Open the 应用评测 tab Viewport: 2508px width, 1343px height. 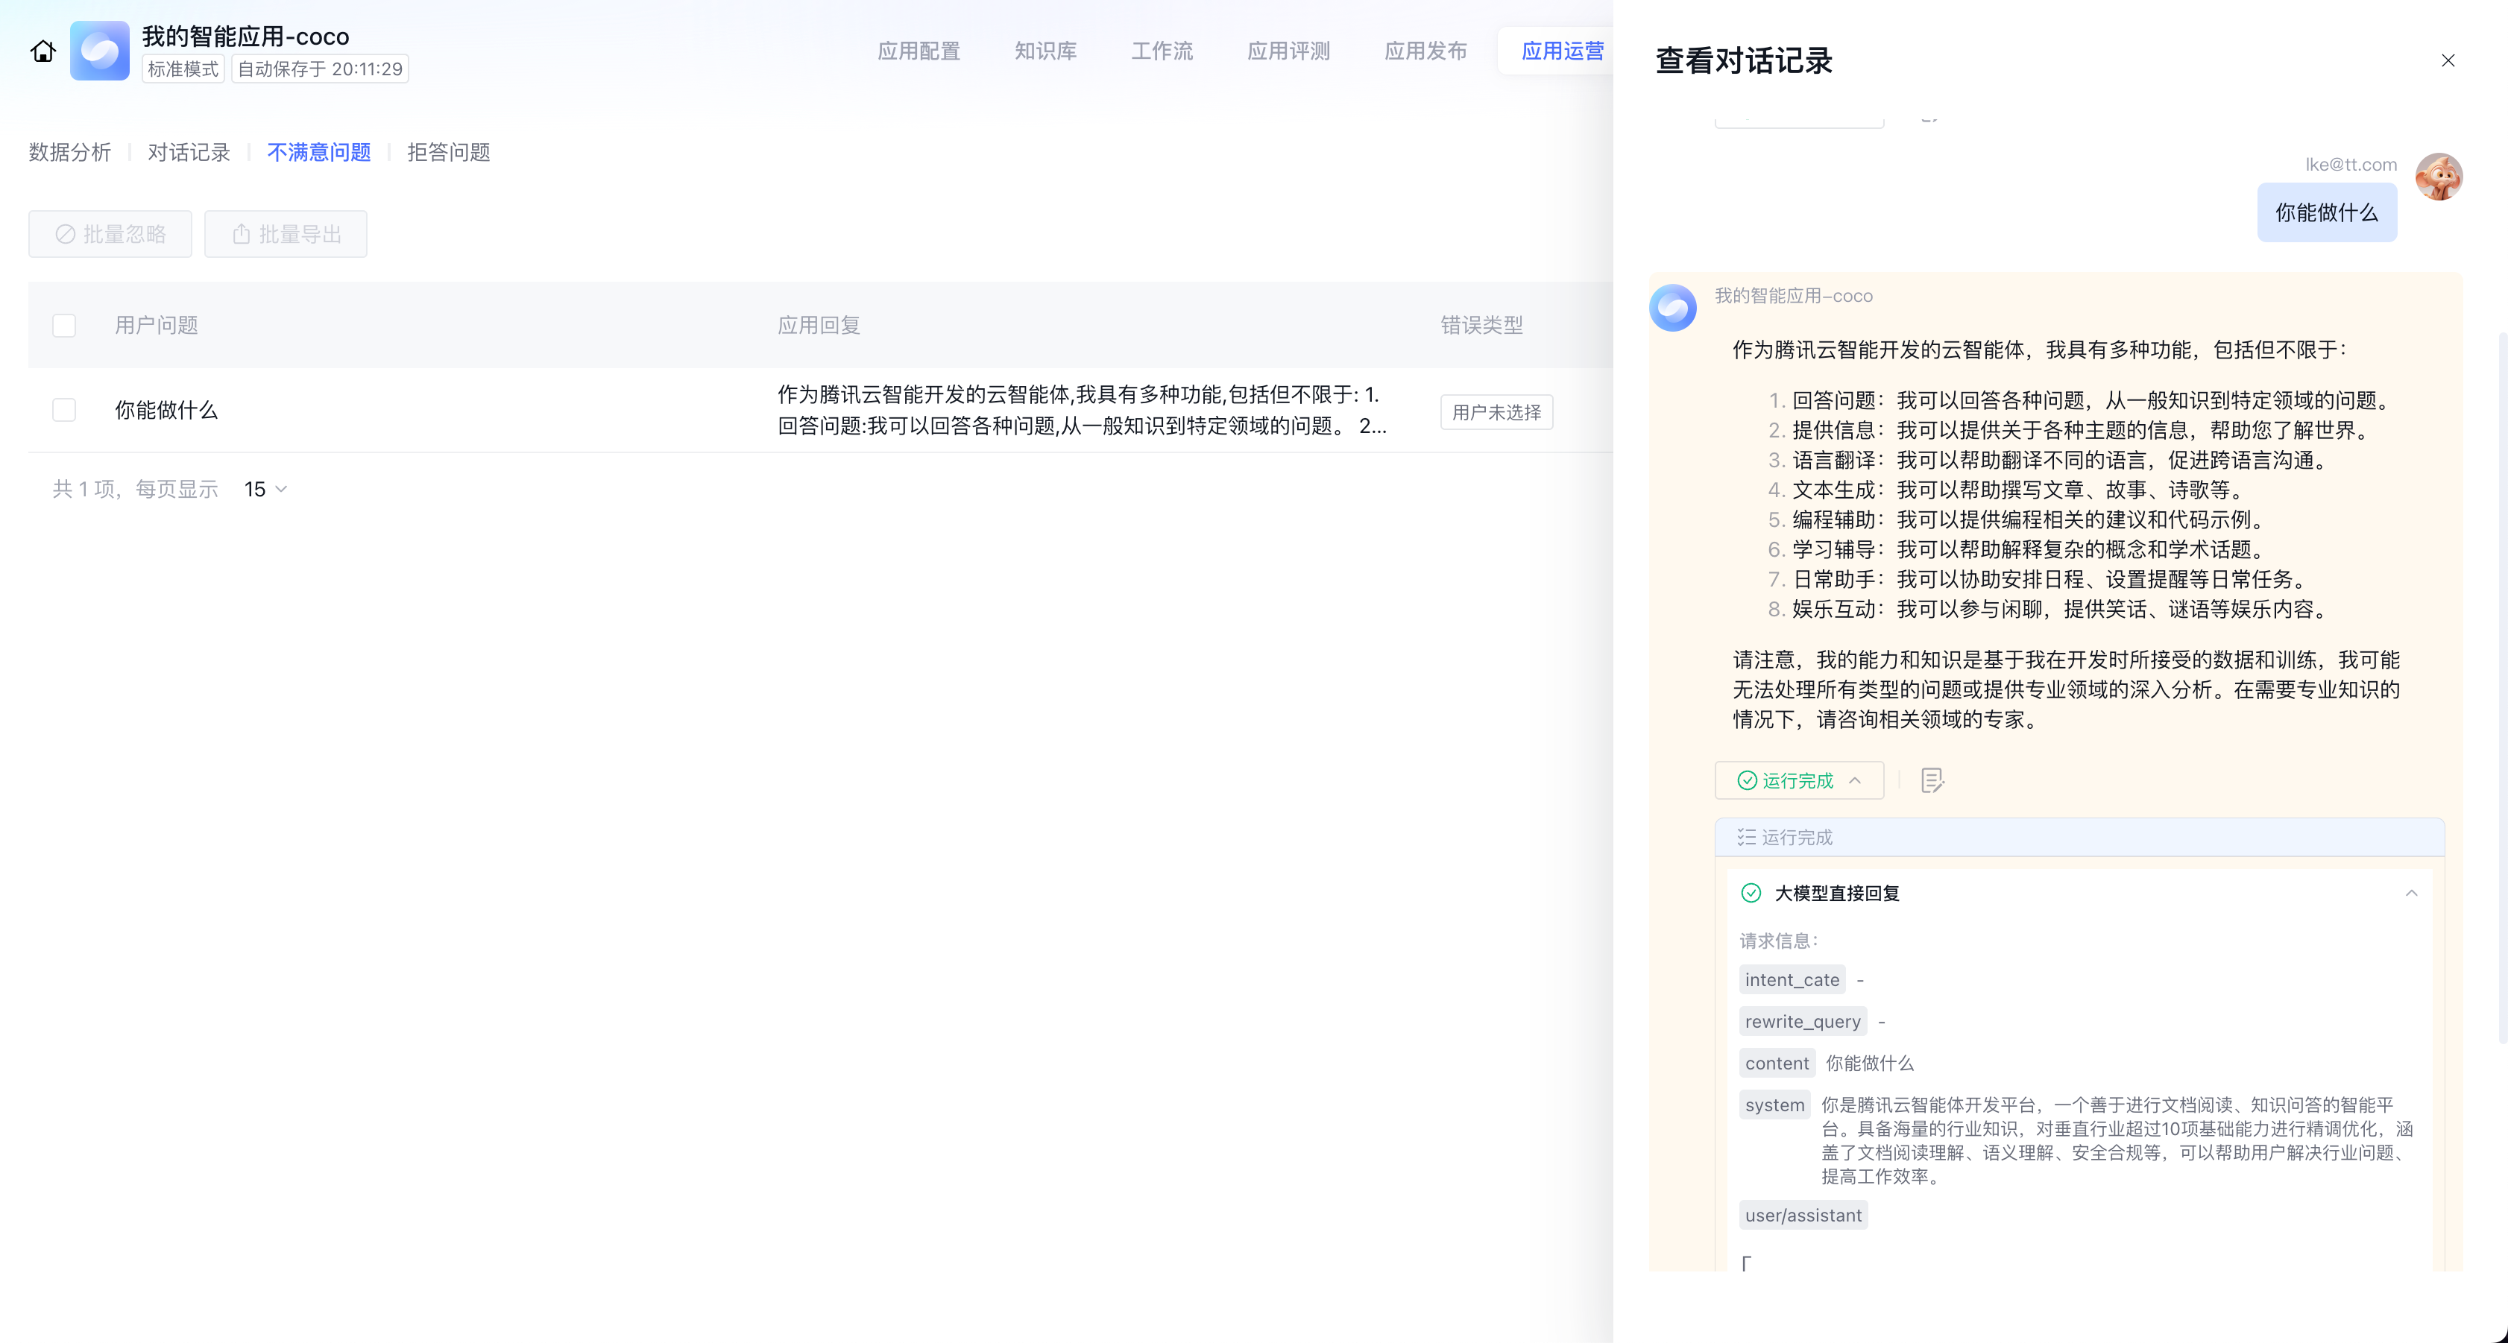pos(1288,51)
